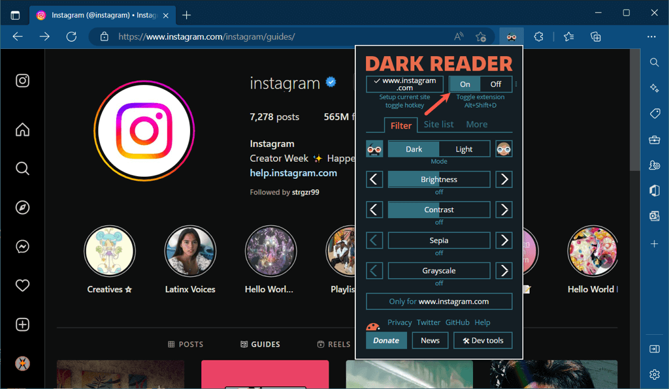The width and height of the screenshot is (669, 389).
Task: Open Messenger icon in Instagram sidebar
Action: (x=23, y=247)
